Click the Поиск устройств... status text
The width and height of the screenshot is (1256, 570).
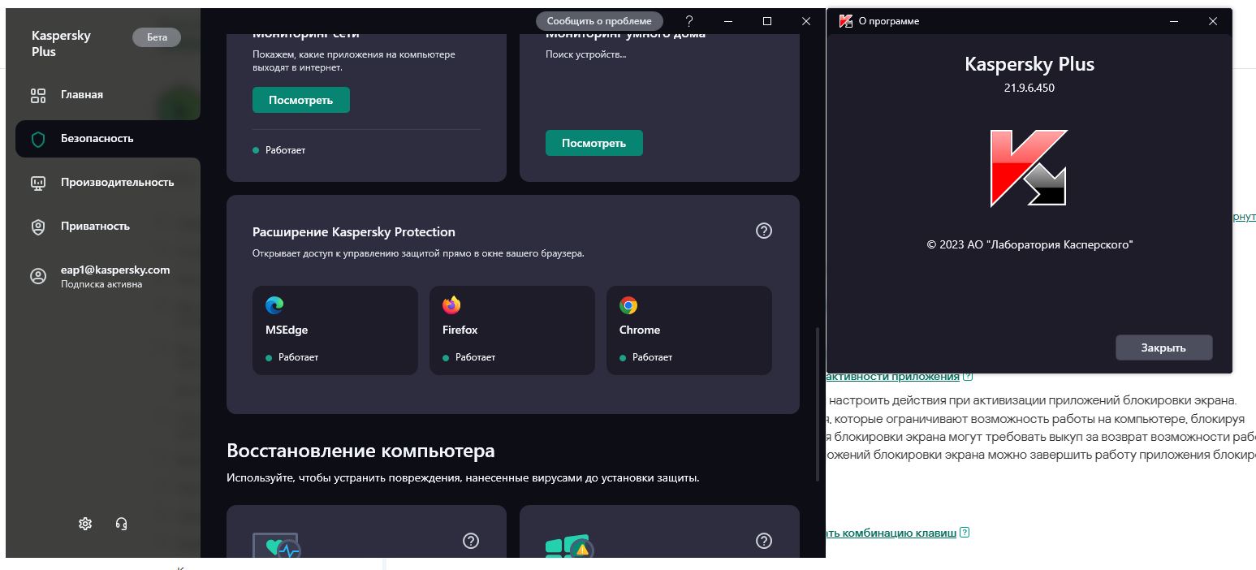click(586, 54)
